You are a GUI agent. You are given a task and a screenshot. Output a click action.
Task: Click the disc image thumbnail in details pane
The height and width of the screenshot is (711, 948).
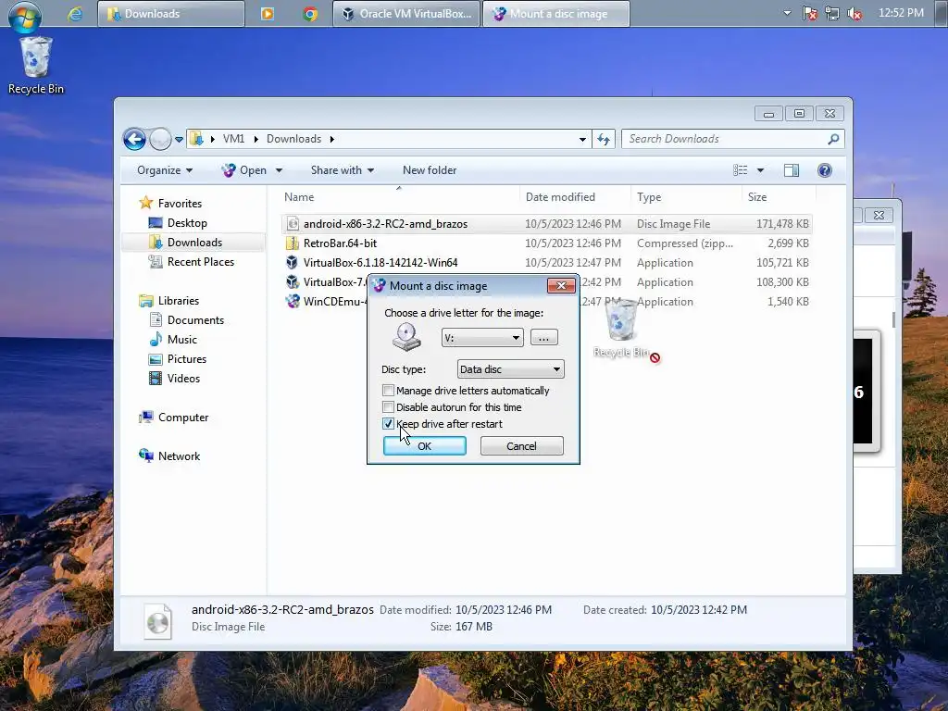click(157, 621)
